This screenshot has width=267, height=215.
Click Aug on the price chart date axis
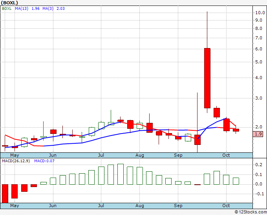click(140, 155)
